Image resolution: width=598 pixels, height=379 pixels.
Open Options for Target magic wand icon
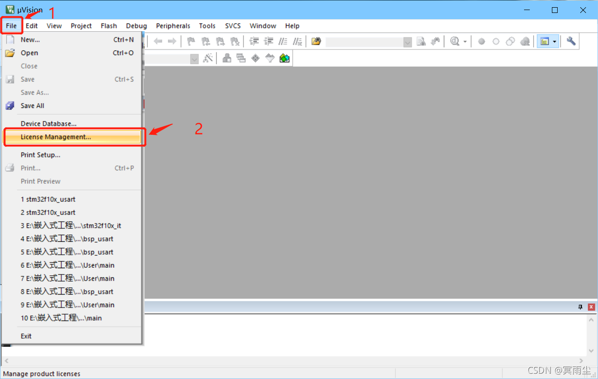pos(208,59)
